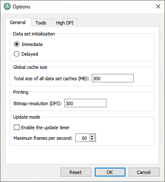Open the Tools tab
Image resolution: width=165 pixels, height=182 pixels.
[x=41, y=23]
